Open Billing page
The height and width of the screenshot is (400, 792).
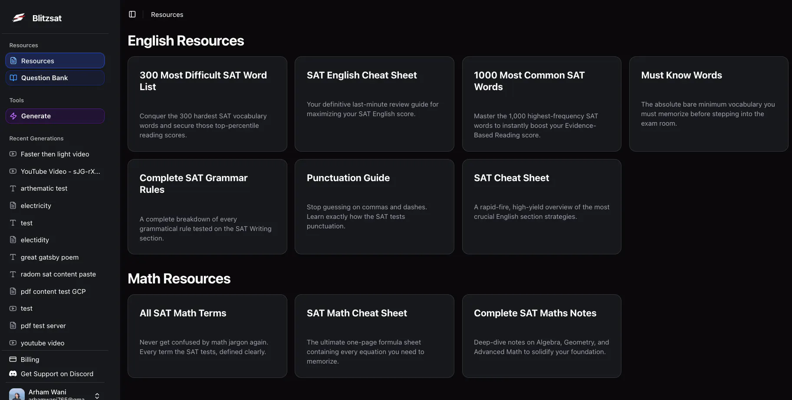click(55, 359)
